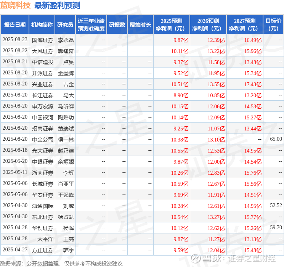Screen dimensions: 284x267
Task: Click analyst name 卢昊
Action: click(69, 62)
